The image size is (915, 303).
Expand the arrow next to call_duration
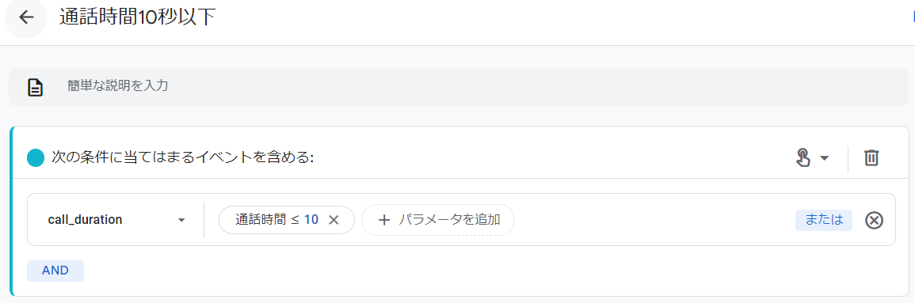pyautogui.click(x=181, y=220)
